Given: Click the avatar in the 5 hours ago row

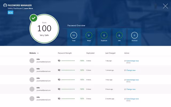Looking at the screenshot, I should point(32,89).
